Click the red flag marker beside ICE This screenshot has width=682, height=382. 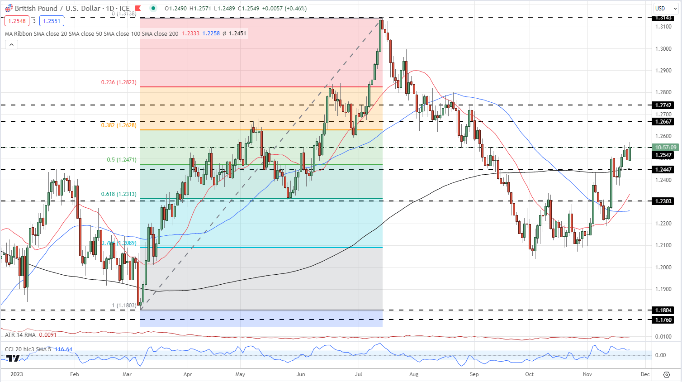coord(138,8)
